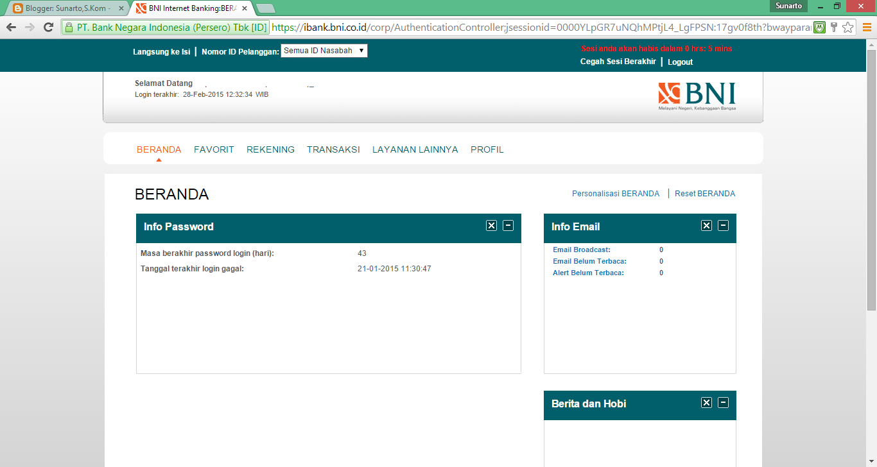Minimize the Info Password panel
The image size is (877, 467).
pos(508,225)
